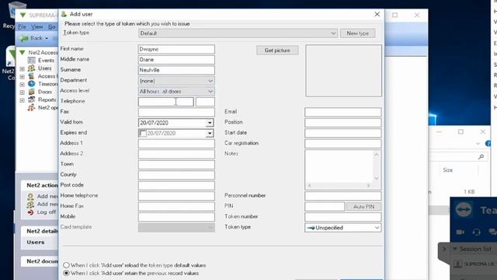Image resolution: width=497 pixels, height=280 pixels.
Task: Click the Size column header in Explorer
Action: click(x=447, y=170)
